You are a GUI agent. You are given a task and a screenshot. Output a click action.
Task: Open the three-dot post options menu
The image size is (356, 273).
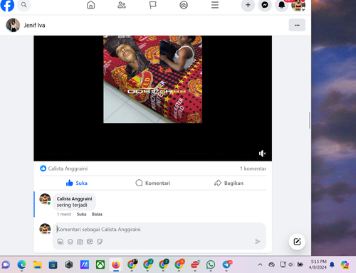297,25
